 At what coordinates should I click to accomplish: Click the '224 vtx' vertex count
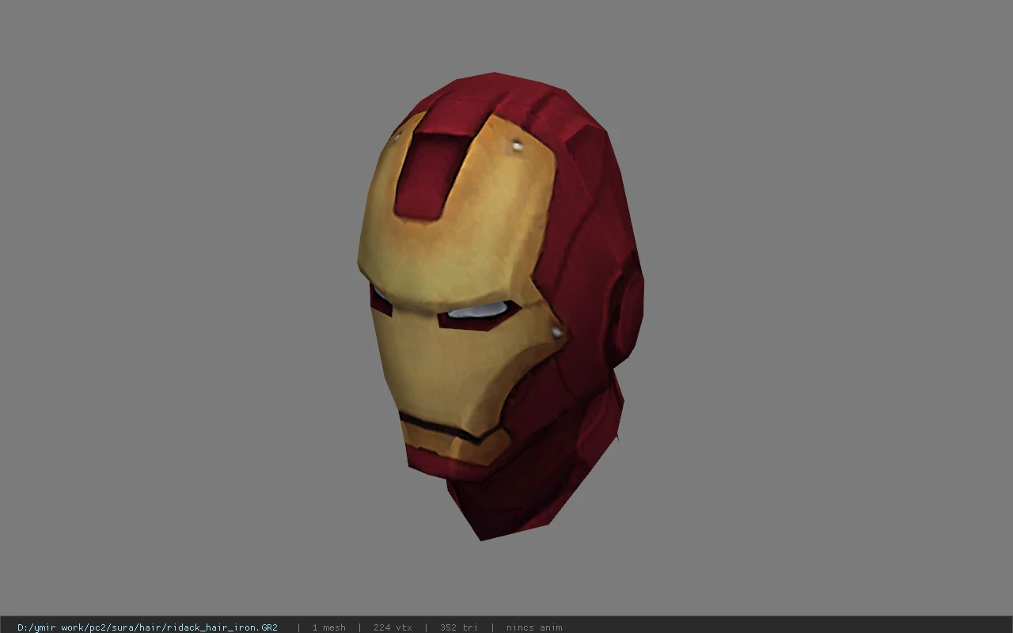[393, 627]
